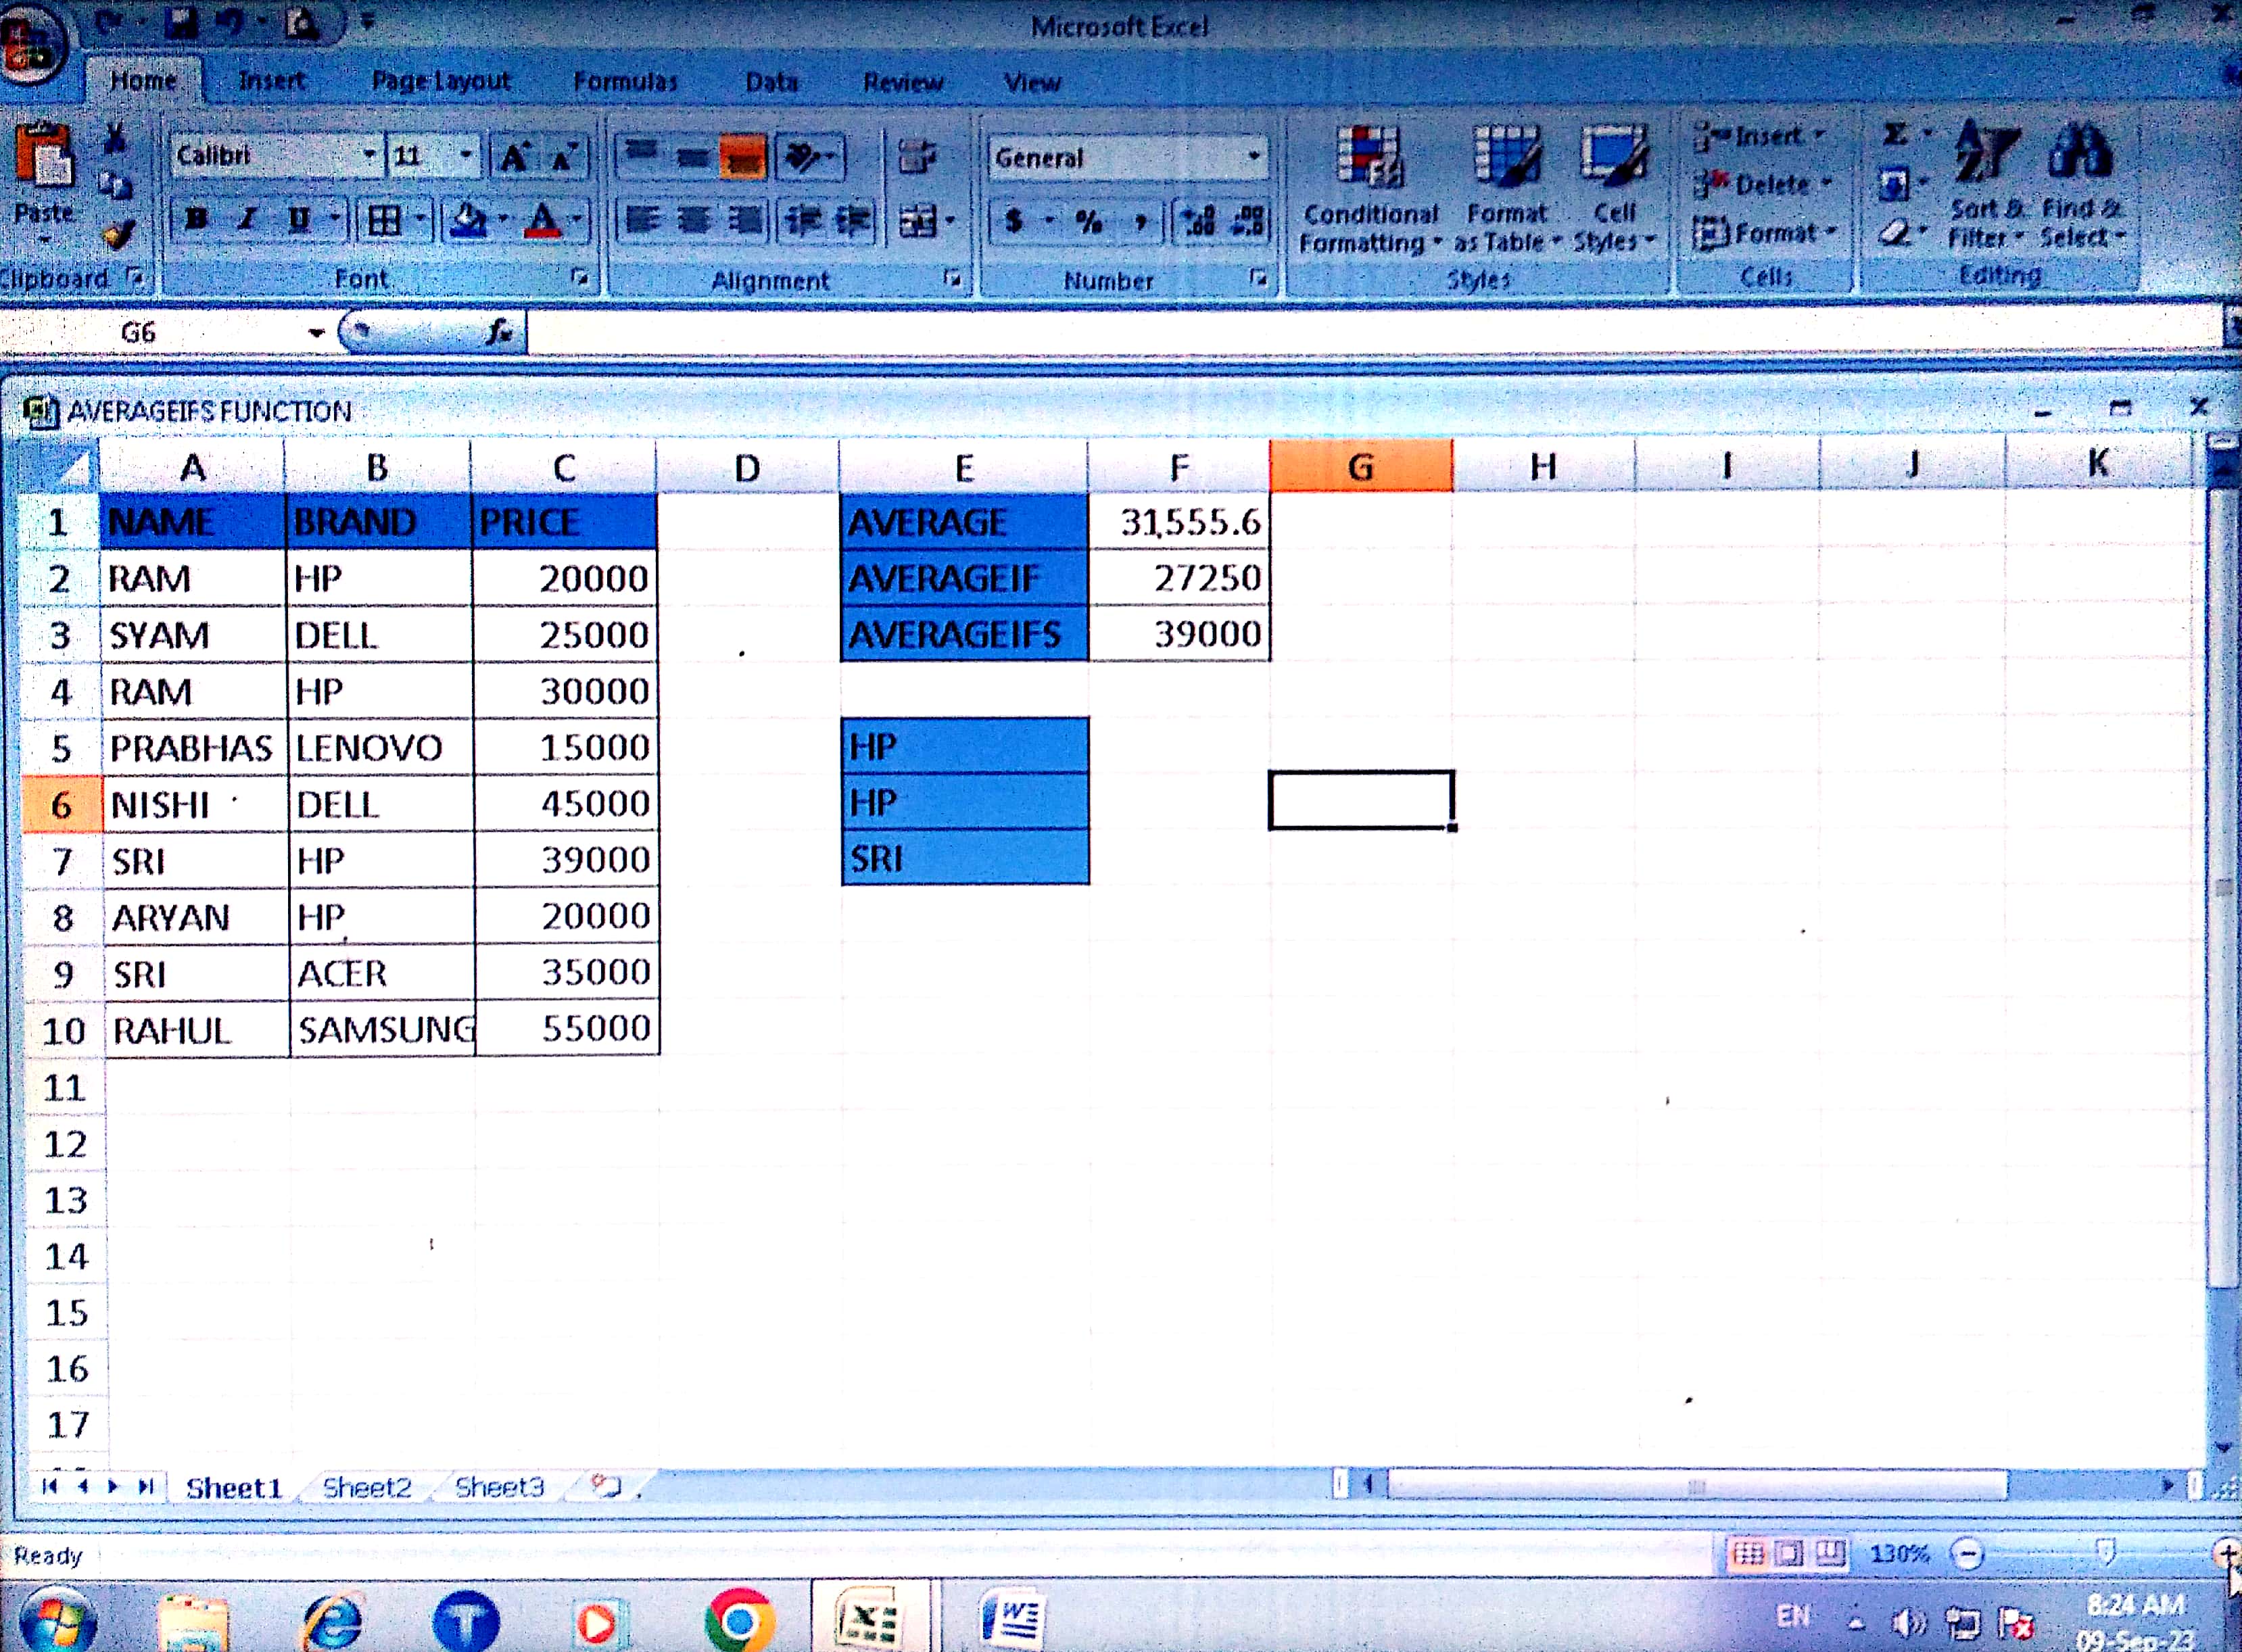Toggle bold formatting
This screenshot has height=1652, width=2242.
[x=197, y=219]
